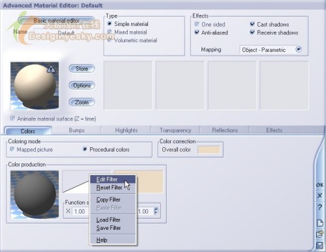The width and height of the screenshot is (326, 252).
Task: Open the Mapping dropdown arrow
Action: [299, 49]
